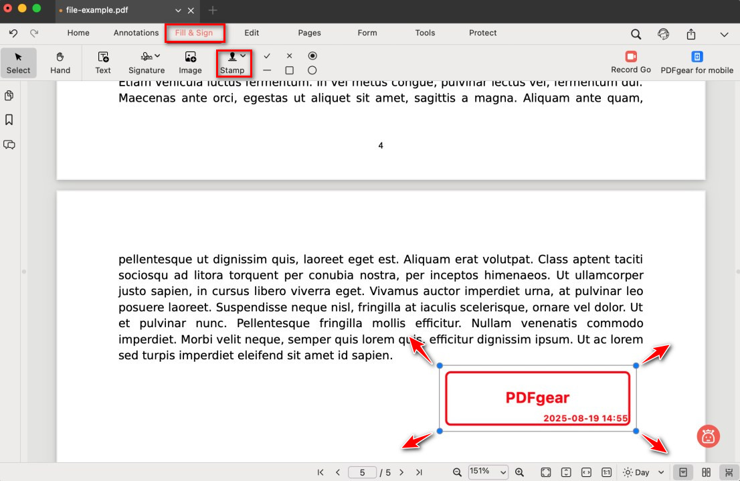Open the search magnifier in top bar
This screenshot has height=481, width=740.
pyautogui.click(x=636, y=34)
